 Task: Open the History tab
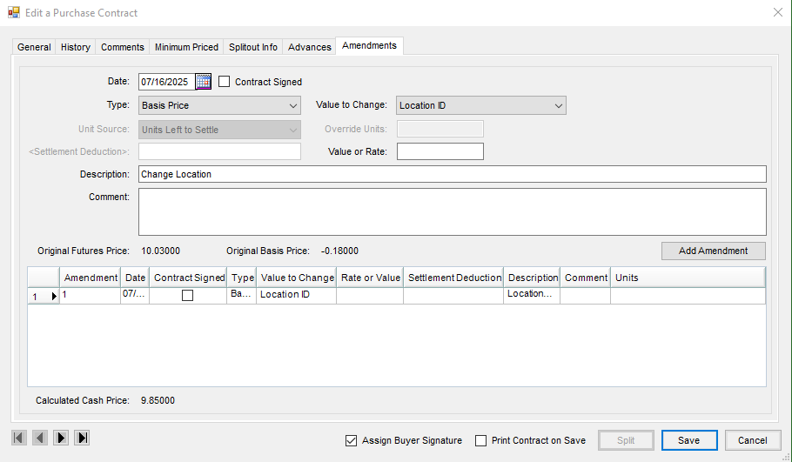(x=75, y=47)
